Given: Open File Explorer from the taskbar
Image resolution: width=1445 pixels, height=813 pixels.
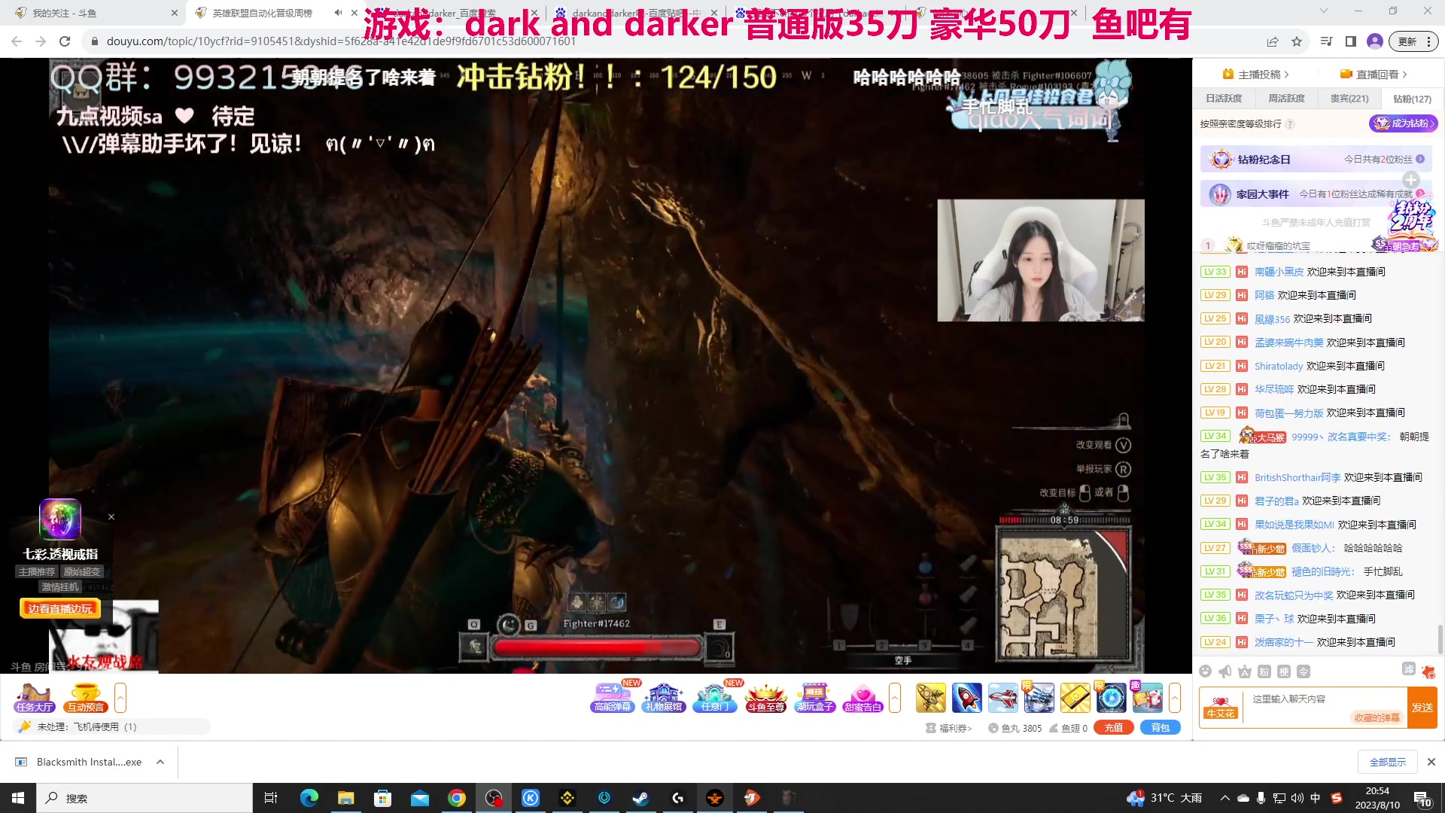Looking at the screenshot, I should [345, 798].
